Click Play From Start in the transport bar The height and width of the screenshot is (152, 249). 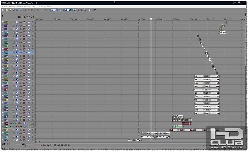point(44,145)
